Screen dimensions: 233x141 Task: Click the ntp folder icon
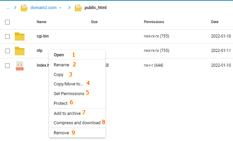pyautogui.click(x=20, y=51)
